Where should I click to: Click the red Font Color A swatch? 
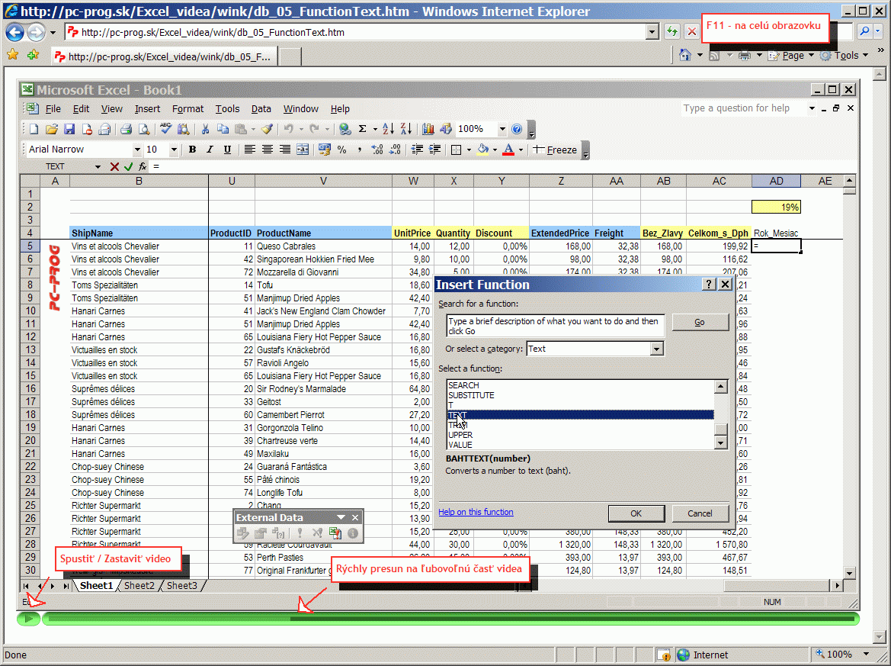[508, 150]
